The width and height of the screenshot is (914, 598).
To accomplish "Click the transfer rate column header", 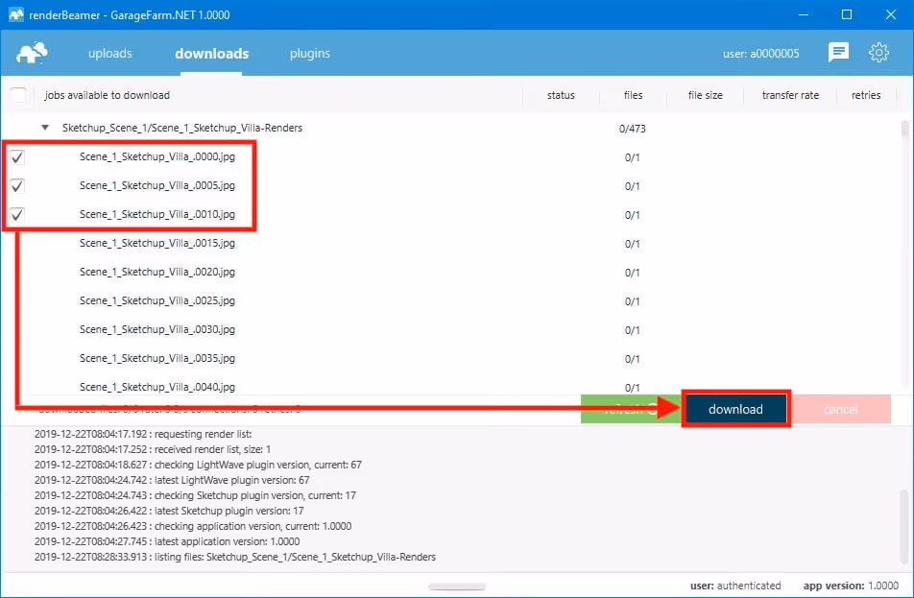I will point(790,95).
